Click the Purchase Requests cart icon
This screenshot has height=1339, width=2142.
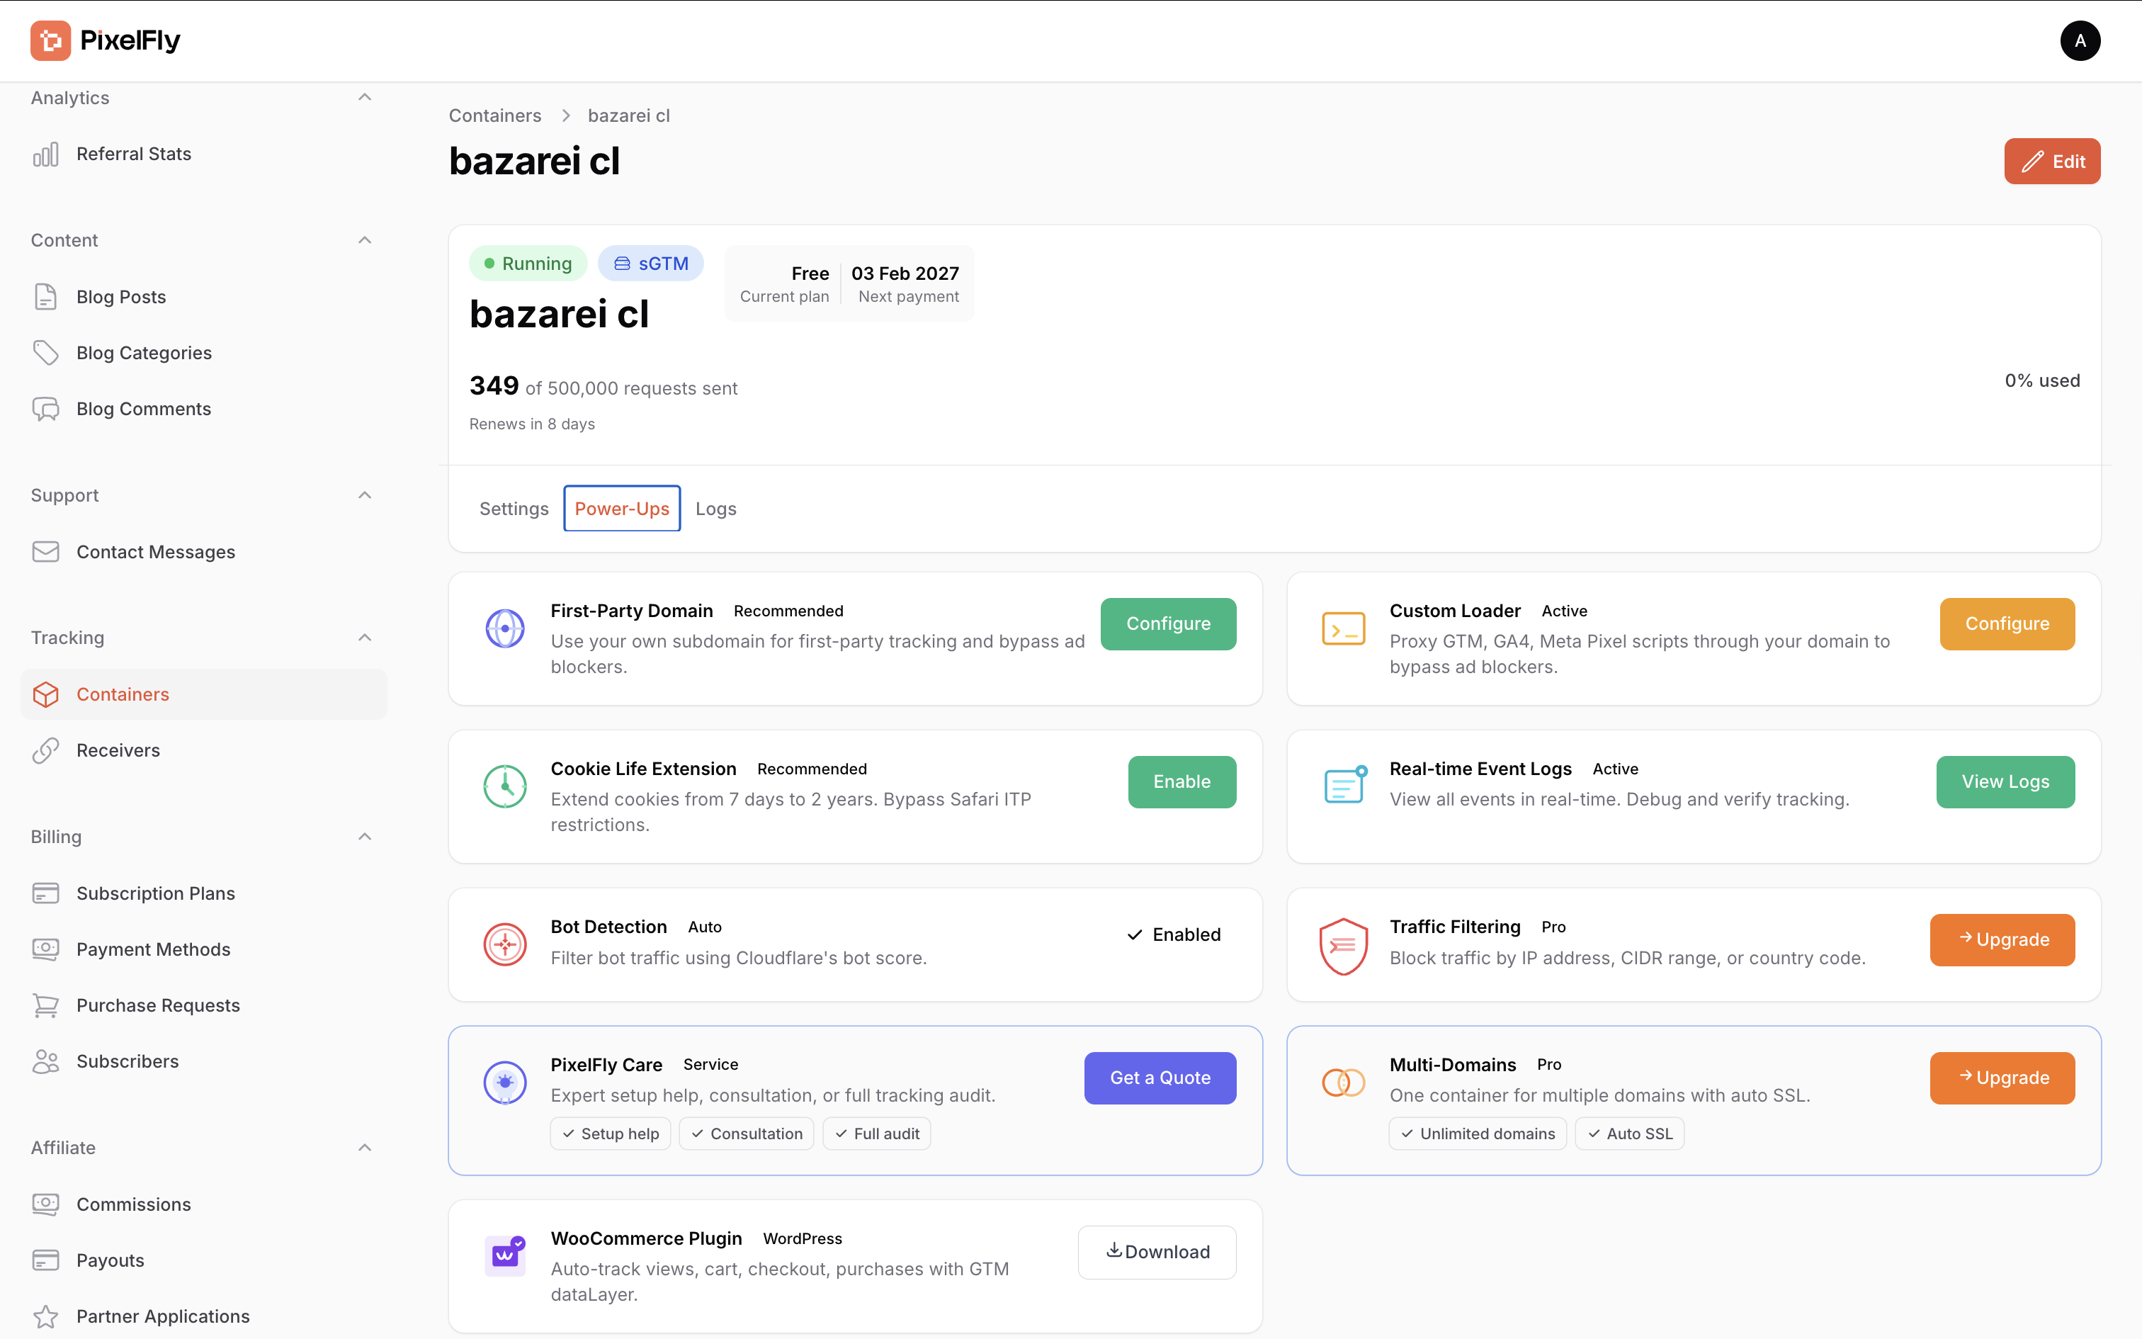45,1005
